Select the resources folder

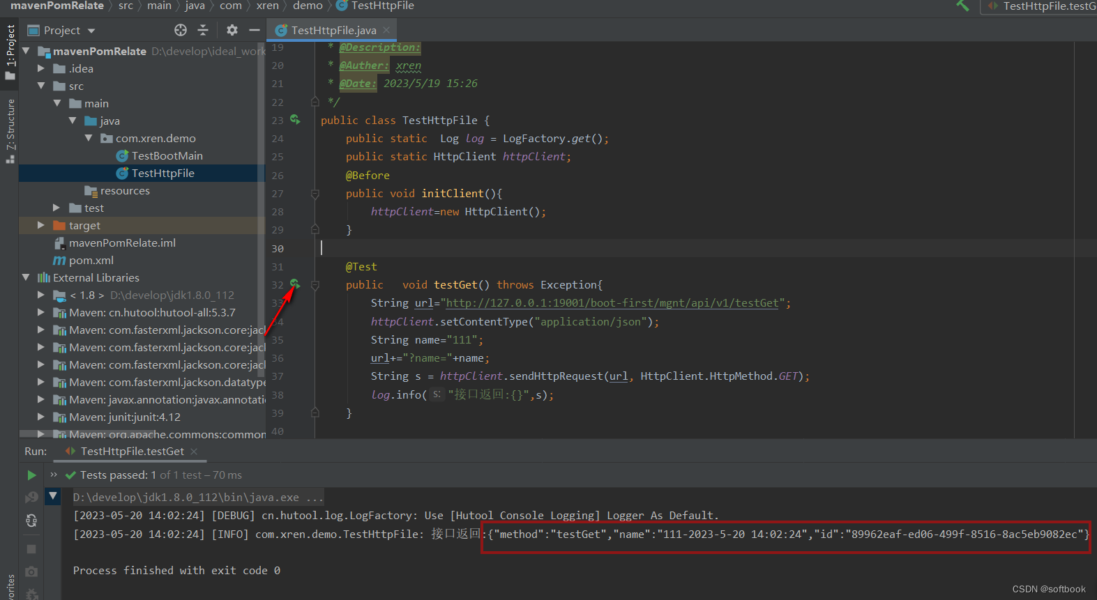124,190
